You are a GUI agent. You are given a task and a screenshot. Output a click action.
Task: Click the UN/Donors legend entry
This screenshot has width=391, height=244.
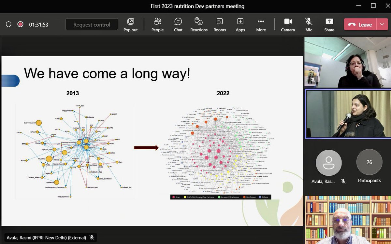click(x=249, y=197)
